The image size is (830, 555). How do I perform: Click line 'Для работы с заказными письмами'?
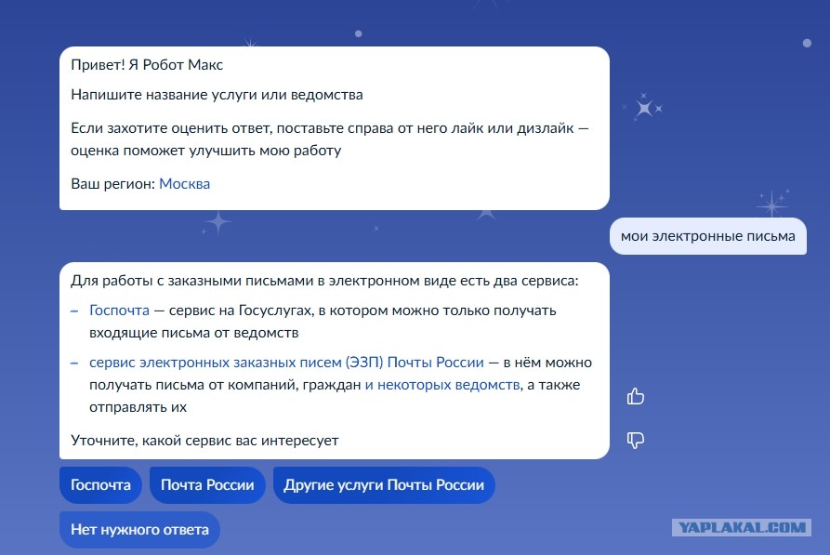[192, 281]
